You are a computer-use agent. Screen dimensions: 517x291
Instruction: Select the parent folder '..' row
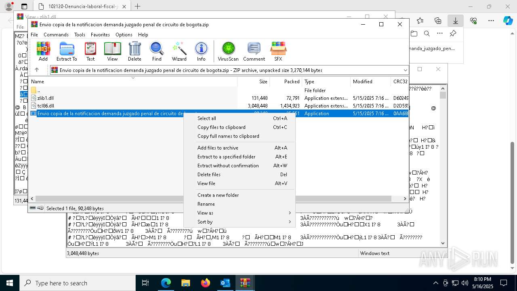click(219, 91)
